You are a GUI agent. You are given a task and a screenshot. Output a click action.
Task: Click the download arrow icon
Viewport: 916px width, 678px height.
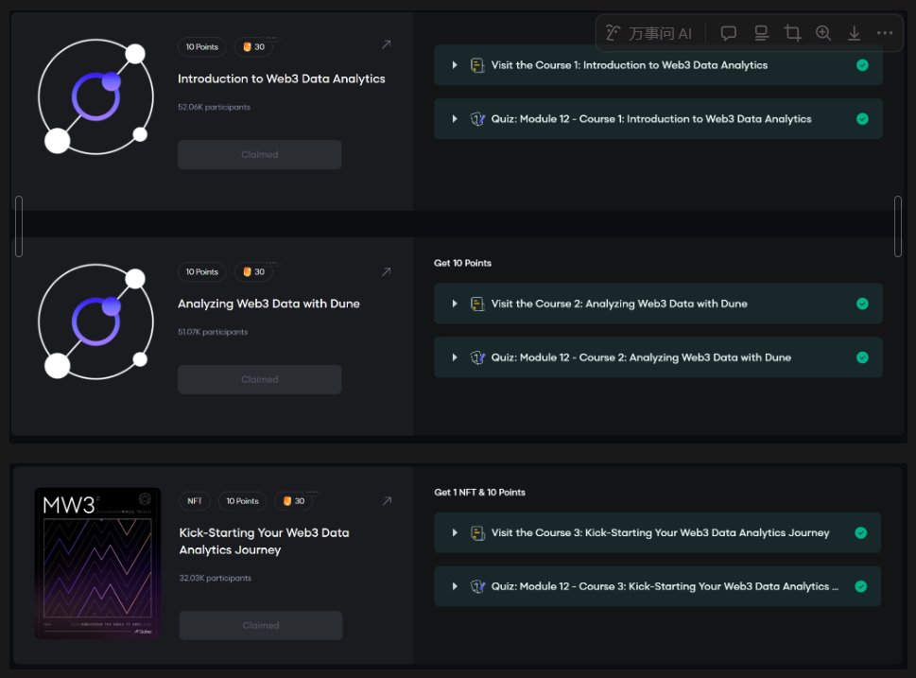click(854, 33)
